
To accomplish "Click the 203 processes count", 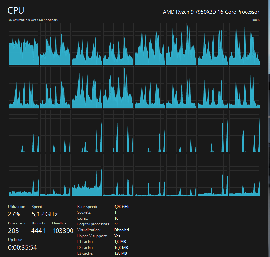I will tap(13, 231).
